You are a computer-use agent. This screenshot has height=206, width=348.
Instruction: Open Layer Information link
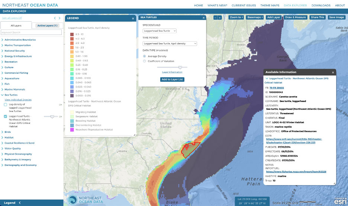[172, 72]
